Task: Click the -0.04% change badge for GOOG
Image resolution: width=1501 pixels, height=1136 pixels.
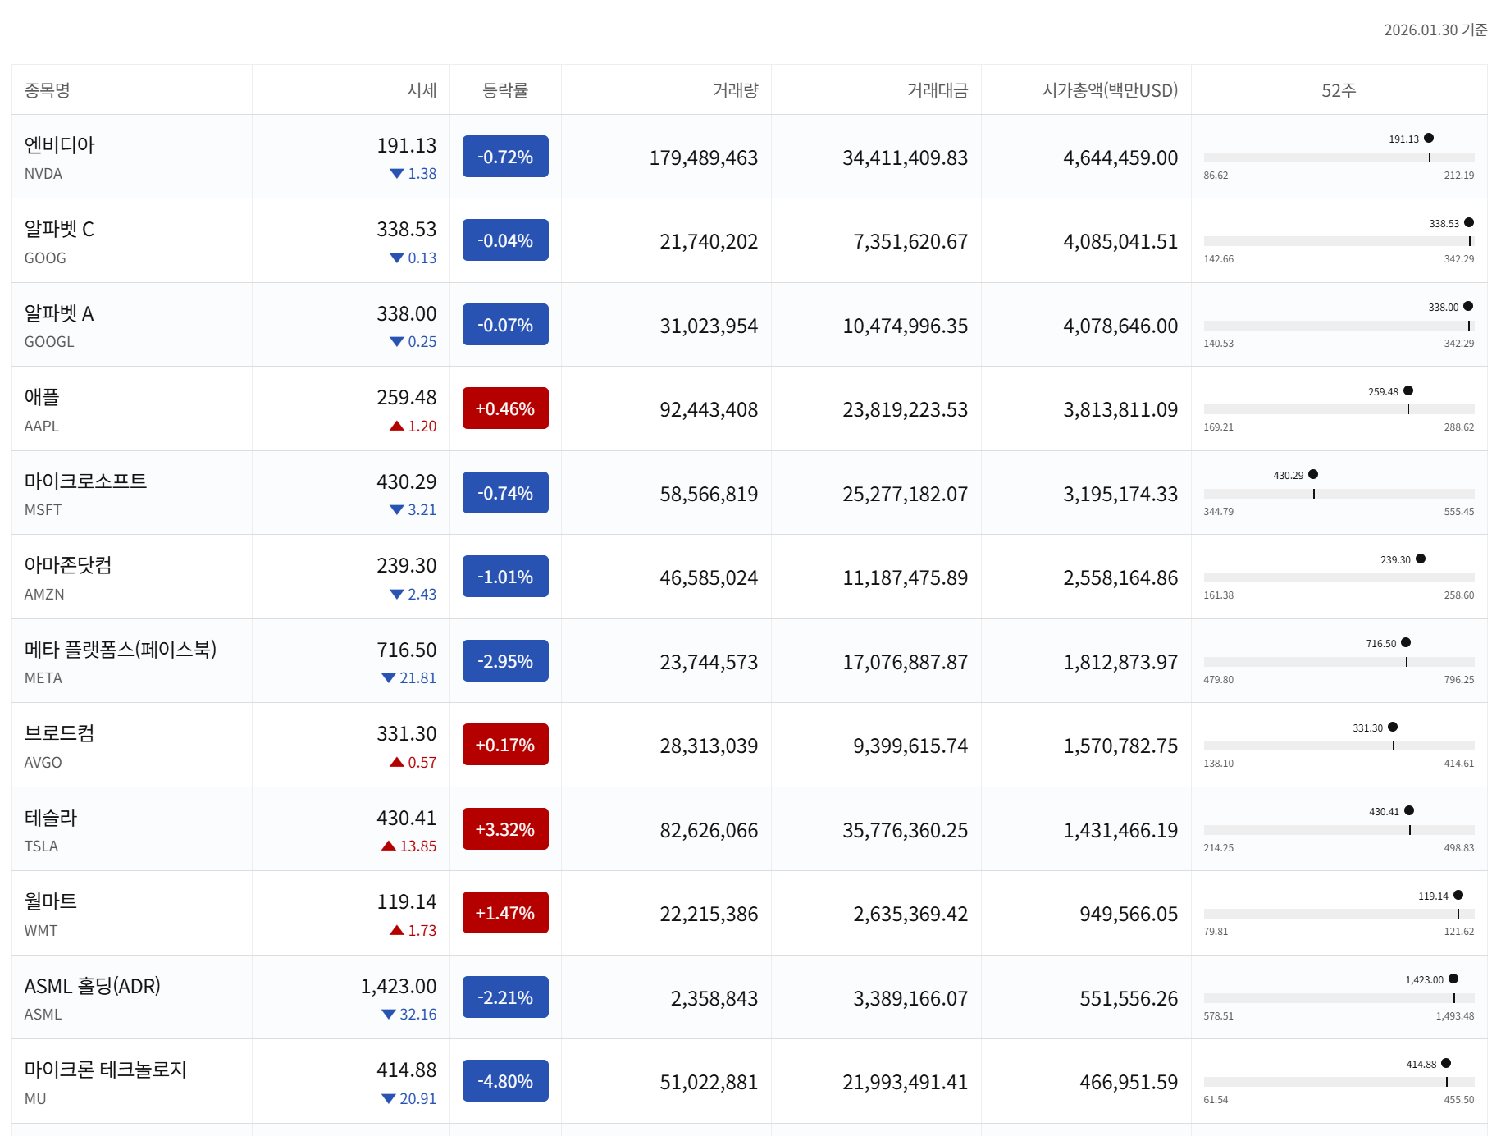Action: pos(505,240)
